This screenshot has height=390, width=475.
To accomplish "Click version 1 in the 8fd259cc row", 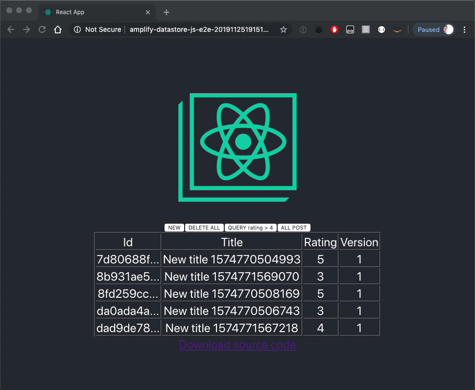I will pos(359,294).
